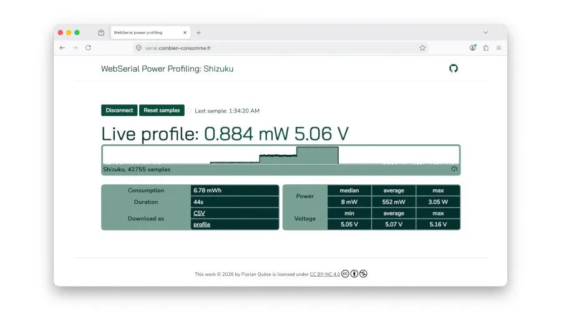Click the Disconnect button
561x316 pixels.
pyautogui.click(x=119, y=110)
